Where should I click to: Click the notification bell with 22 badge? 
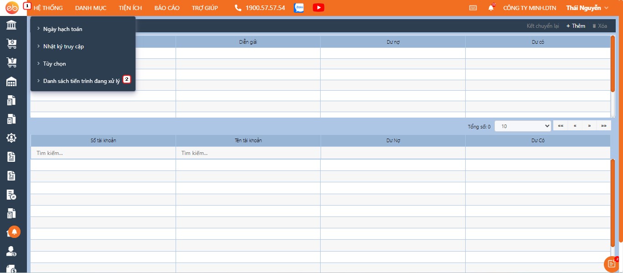pyautogui.click(x=491, y=8)
